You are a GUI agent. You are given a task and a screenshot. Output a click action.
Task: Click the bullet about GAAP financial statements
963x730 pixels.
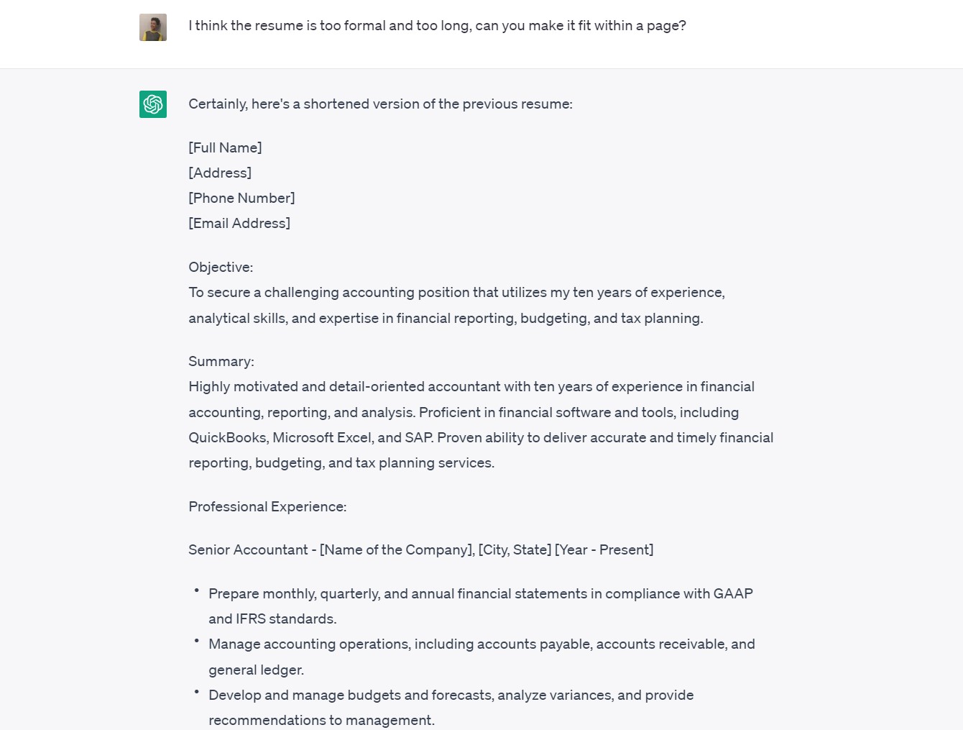click(480, 594)
